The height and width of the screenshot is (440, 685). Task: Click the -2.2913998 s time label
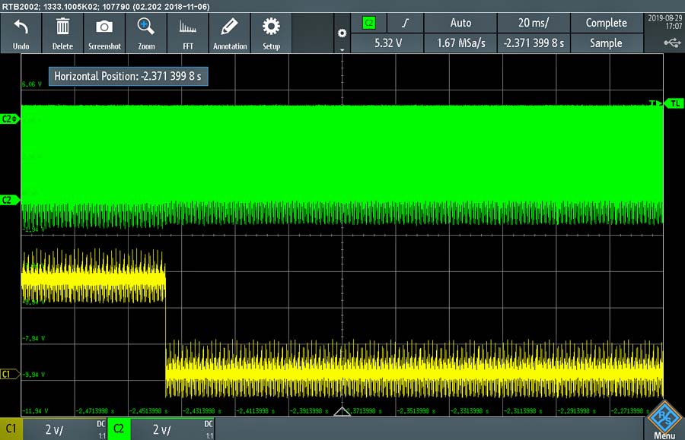pyautogui.click(x=576, y=411)
